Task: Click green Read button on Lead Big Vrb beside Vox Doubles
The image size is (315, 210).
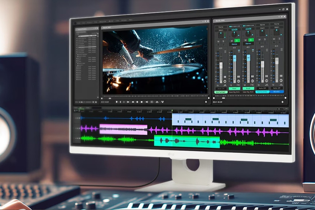Action: click(248, 88)
